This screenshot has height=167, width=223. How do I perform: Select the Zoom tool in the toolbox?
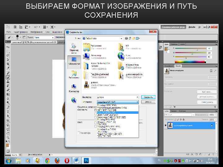8,138
